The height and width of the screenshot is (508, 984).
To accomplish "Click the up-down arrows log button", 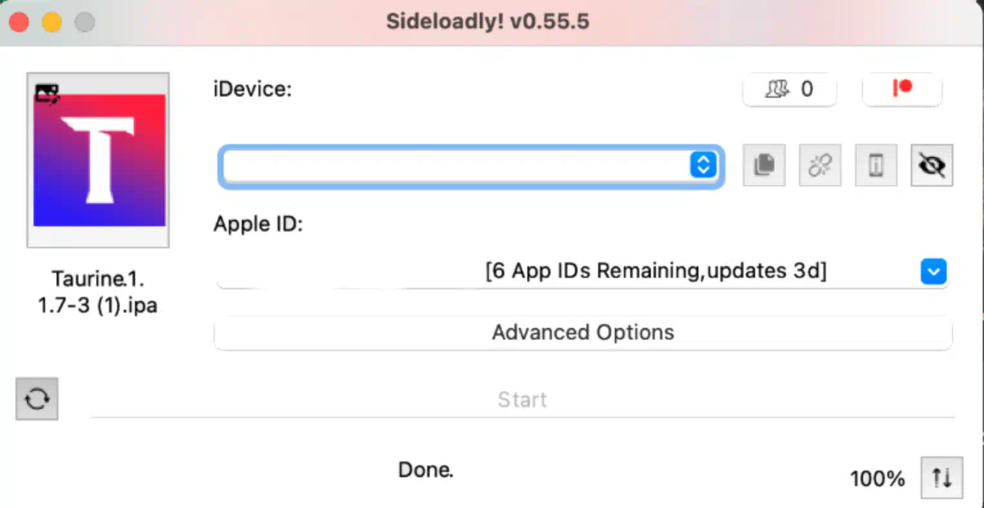I will pyautogui.click(x=942, y=478).
